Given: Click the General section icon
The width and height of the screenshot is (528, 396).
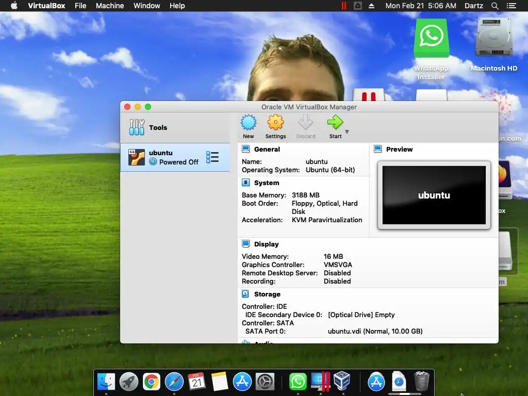Looking at the screenshot, I should click(246, 149).
